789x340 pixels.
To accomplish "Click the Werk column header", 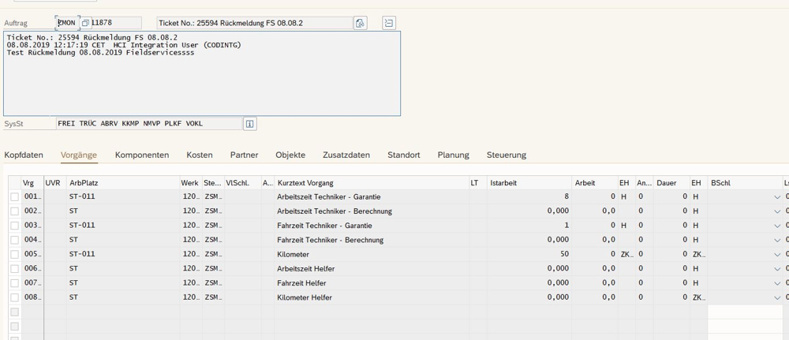I will coord(191,183).
